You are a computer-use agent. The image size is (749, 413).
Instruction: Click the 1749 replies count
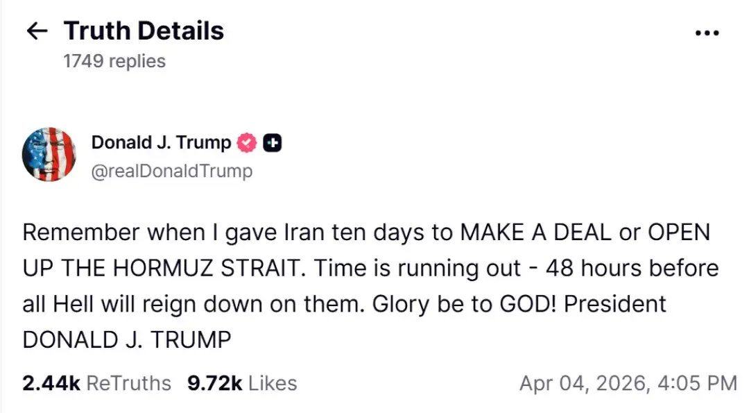point(114,61)
